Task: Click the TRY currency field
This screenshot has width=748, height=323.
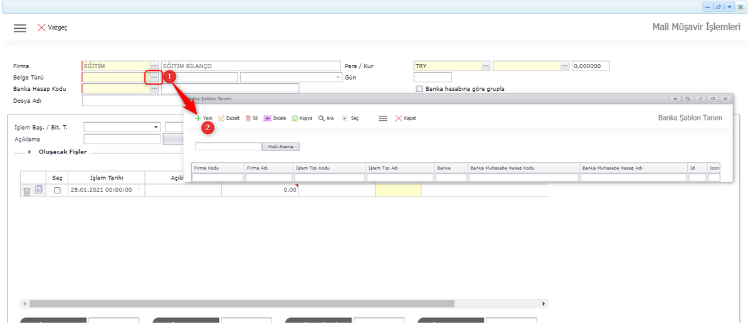Action: (x=448, y=66)
